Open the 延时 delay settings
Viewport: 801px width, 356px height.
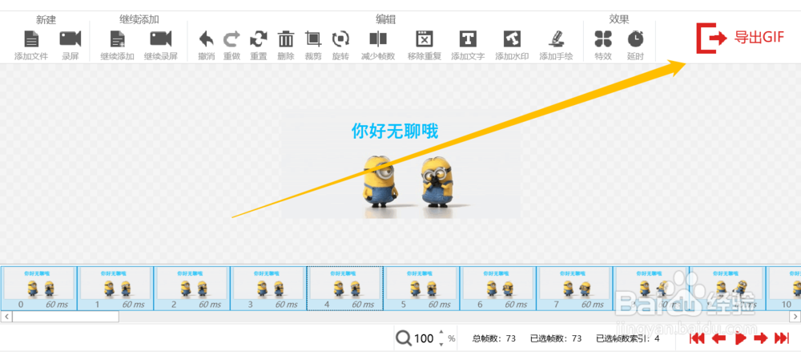coord(635,38)
